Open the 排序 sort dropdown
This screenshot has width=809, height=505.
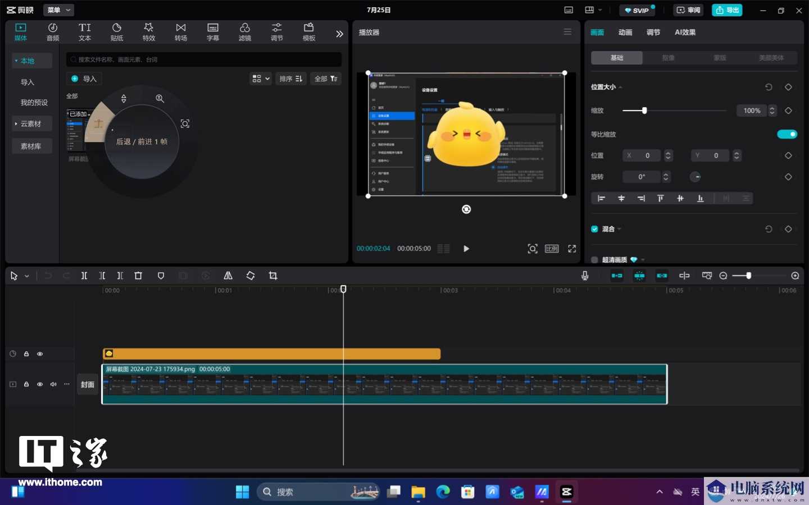(x=291, y=79)
